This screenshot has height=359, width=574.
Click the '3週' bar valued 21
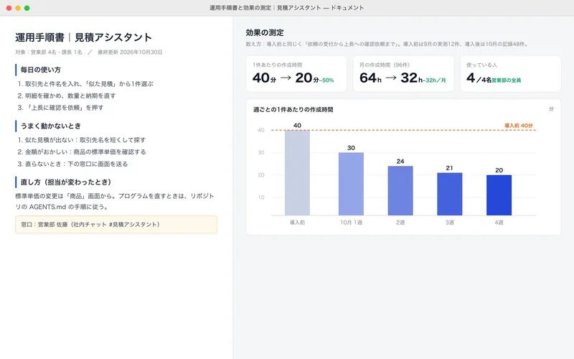(450, 194)
